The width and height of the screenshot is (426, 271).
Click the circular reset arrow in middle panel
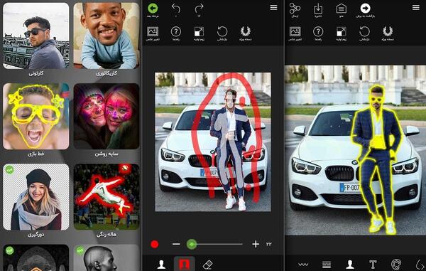tap(222, 31)
